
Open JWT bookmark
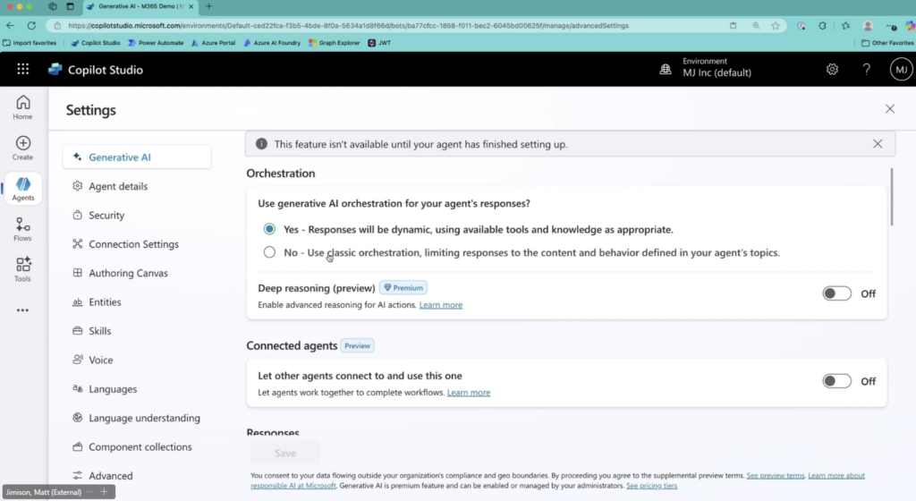coord(379,43)
